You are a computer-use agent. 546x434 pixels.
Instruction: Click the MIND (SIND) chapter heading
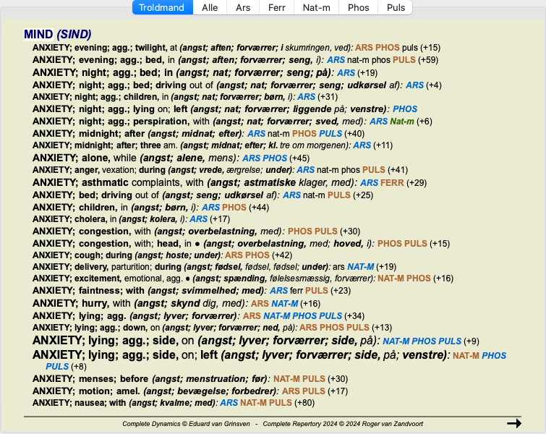tap(57, 34)
